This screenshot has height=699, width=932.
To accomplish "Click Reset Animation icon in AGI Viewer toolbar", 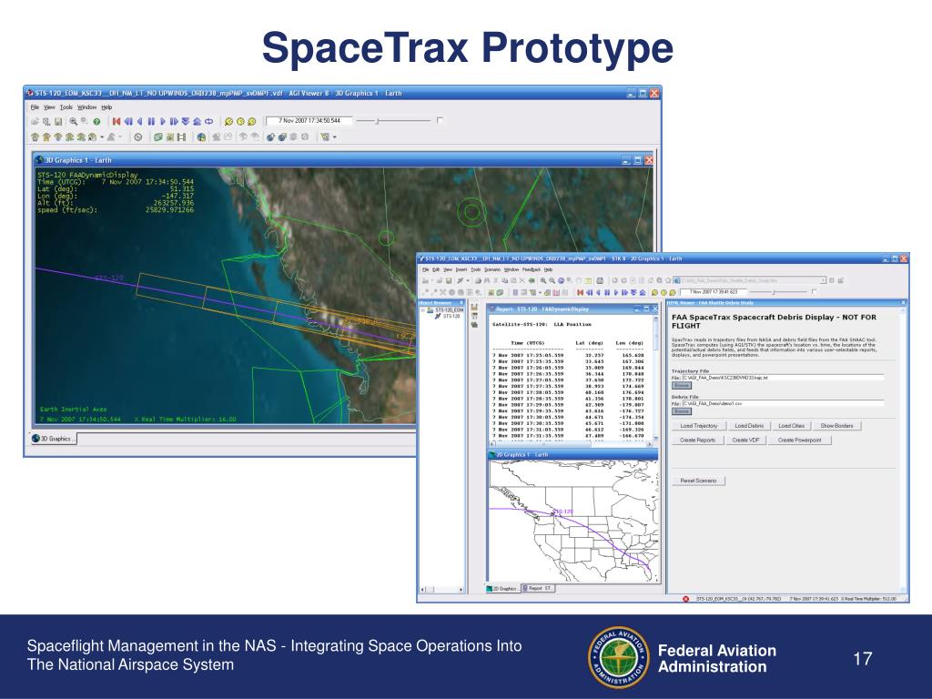I will point(116,121).
